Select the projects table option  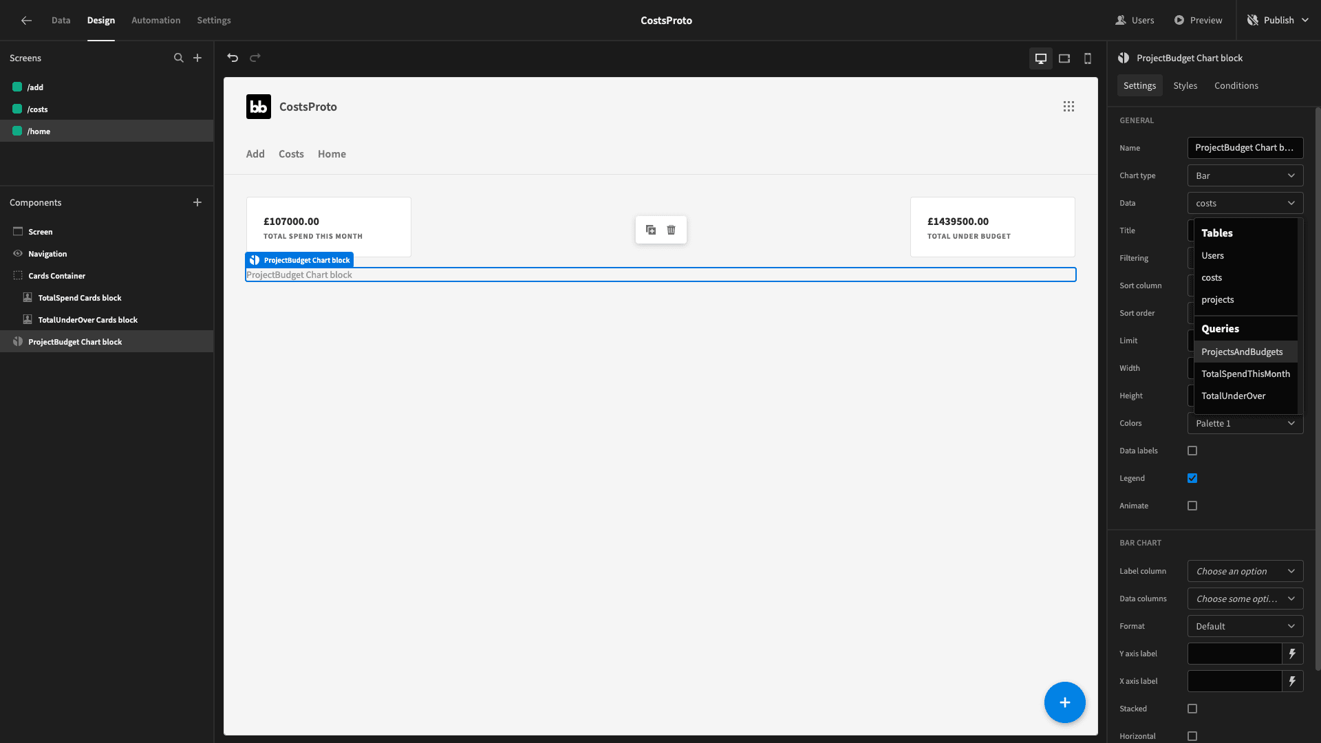tap(1245, 299)
